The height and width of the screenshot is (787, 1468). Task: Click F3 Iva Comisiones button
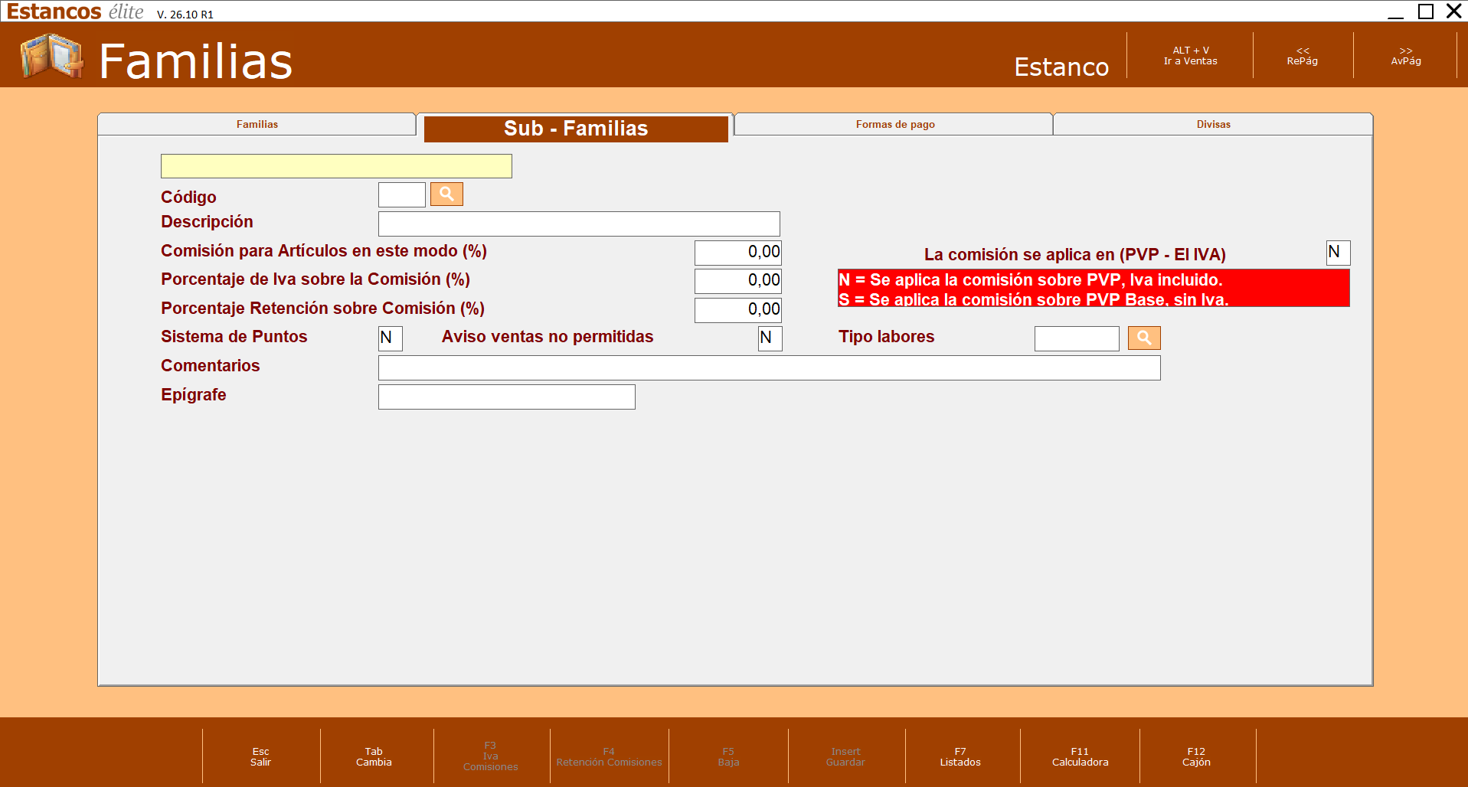coord(491,756)
